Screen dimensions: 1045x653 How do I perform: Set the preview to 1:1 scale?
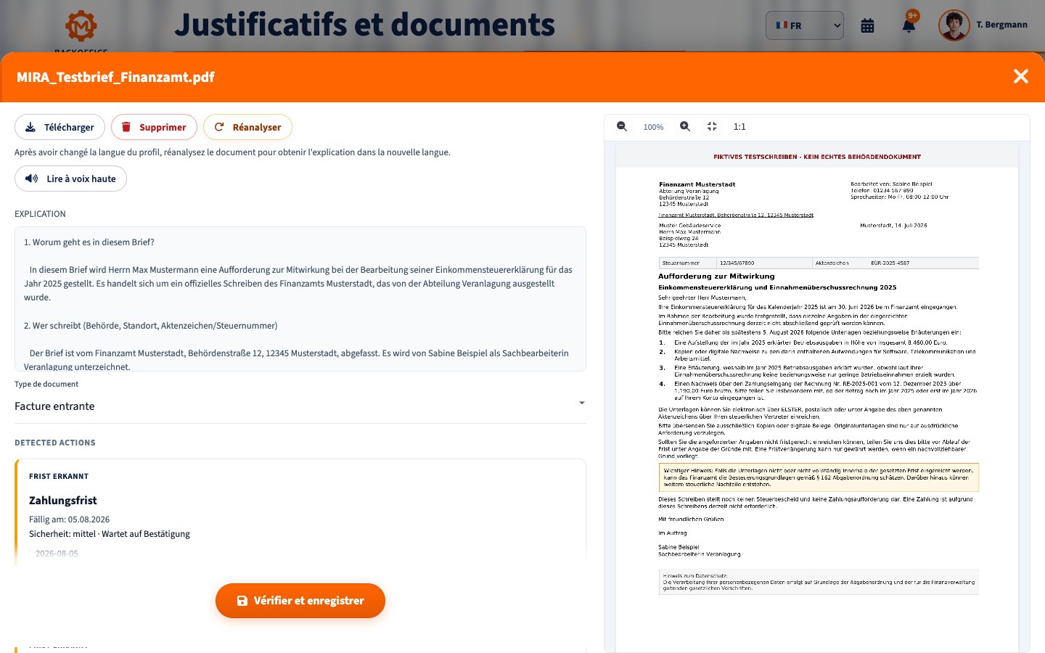[739, 126]
